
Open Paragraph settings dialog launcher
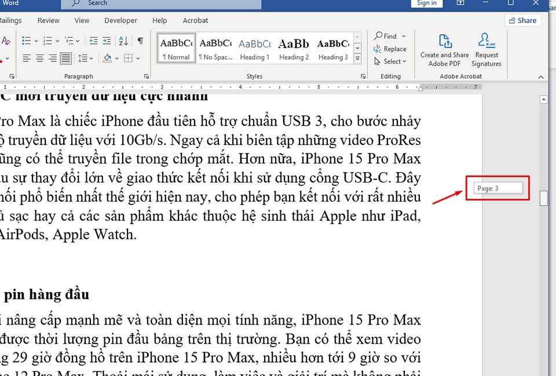click(147, 76)
